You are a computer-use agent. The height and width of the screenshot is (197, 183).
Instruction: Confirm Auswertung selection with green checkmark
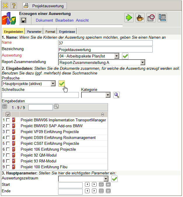[125, 56]
